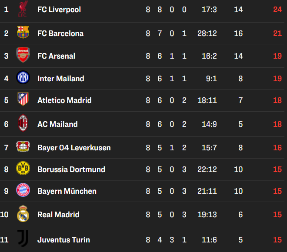Click the Juventus Turin logo
The height and width of the screenshot is (252, 287).
23,239
